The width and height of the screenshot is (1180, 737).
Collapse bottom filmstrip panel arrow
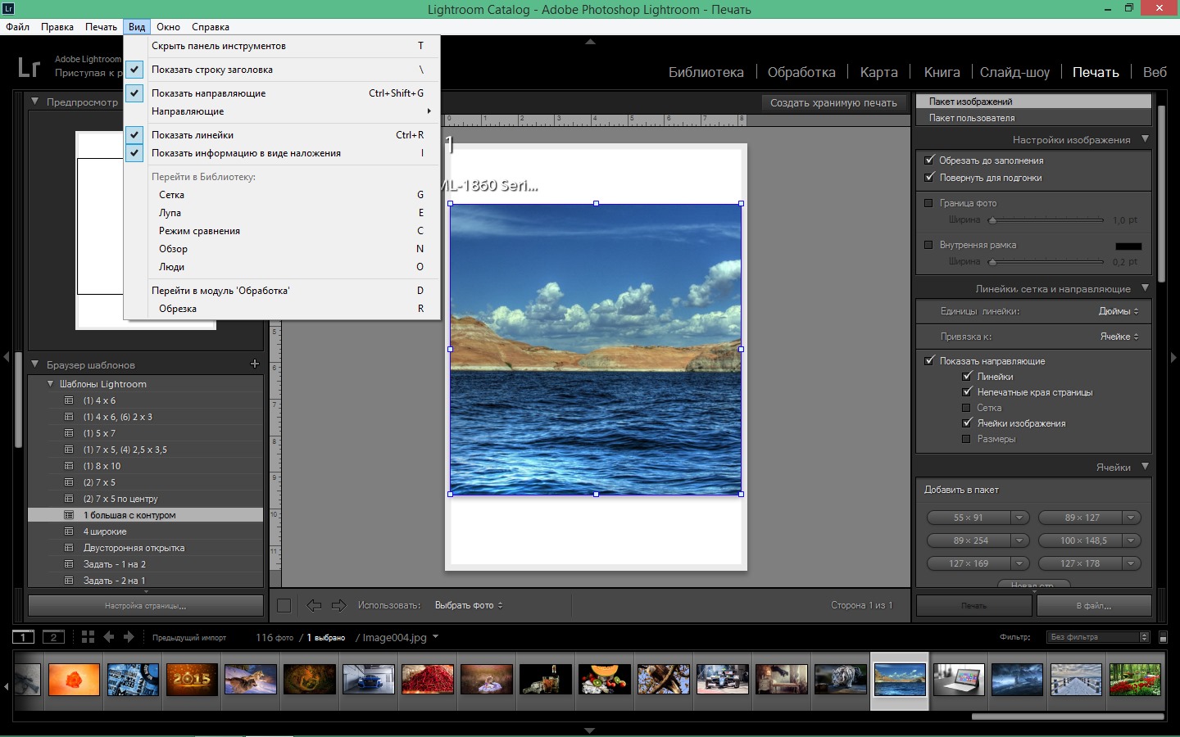589,730
